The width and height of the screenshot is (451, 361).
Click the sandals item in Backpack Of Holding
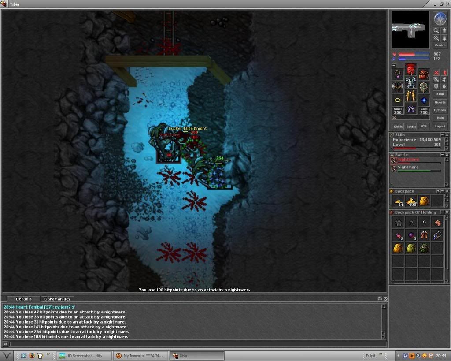(424, 235)
